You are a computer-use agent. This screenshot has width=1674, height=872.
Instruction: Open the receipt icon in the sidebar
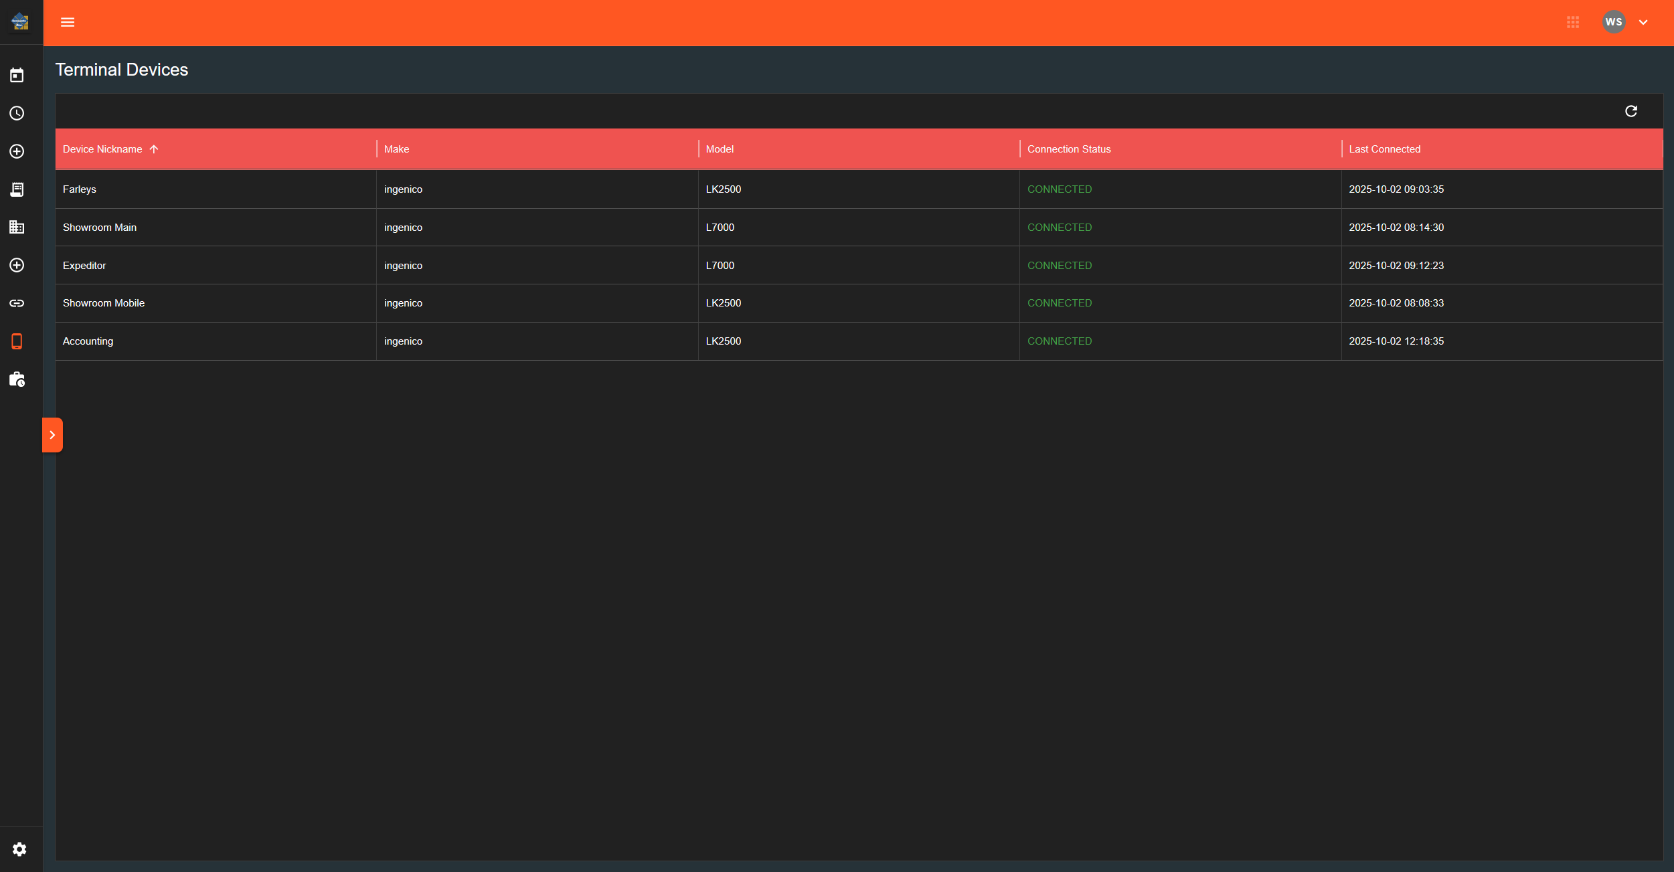click(x=17, y=189)
